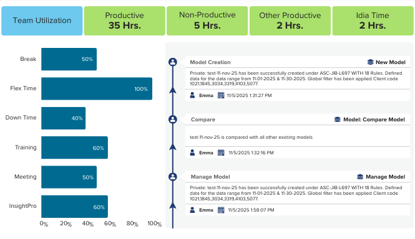Viewport: 415px width, 239px height.
Task: Click the 100% x-axis tick label
Action: [x=155, y=223]
